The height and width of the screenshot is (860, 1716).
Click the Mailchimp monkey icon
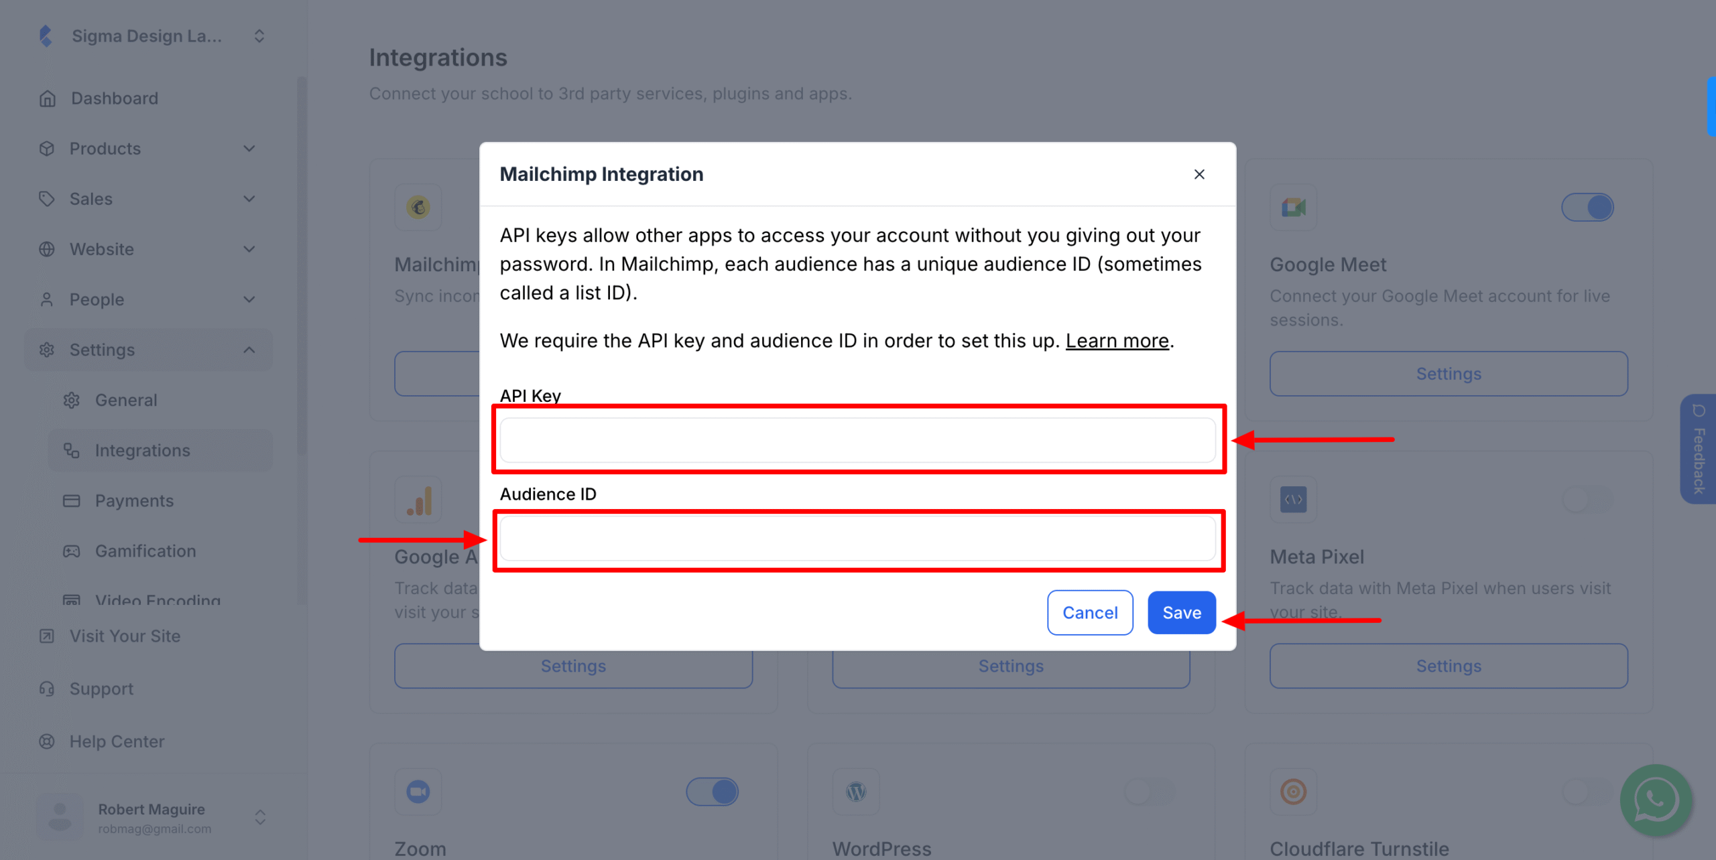click(418, 208)
